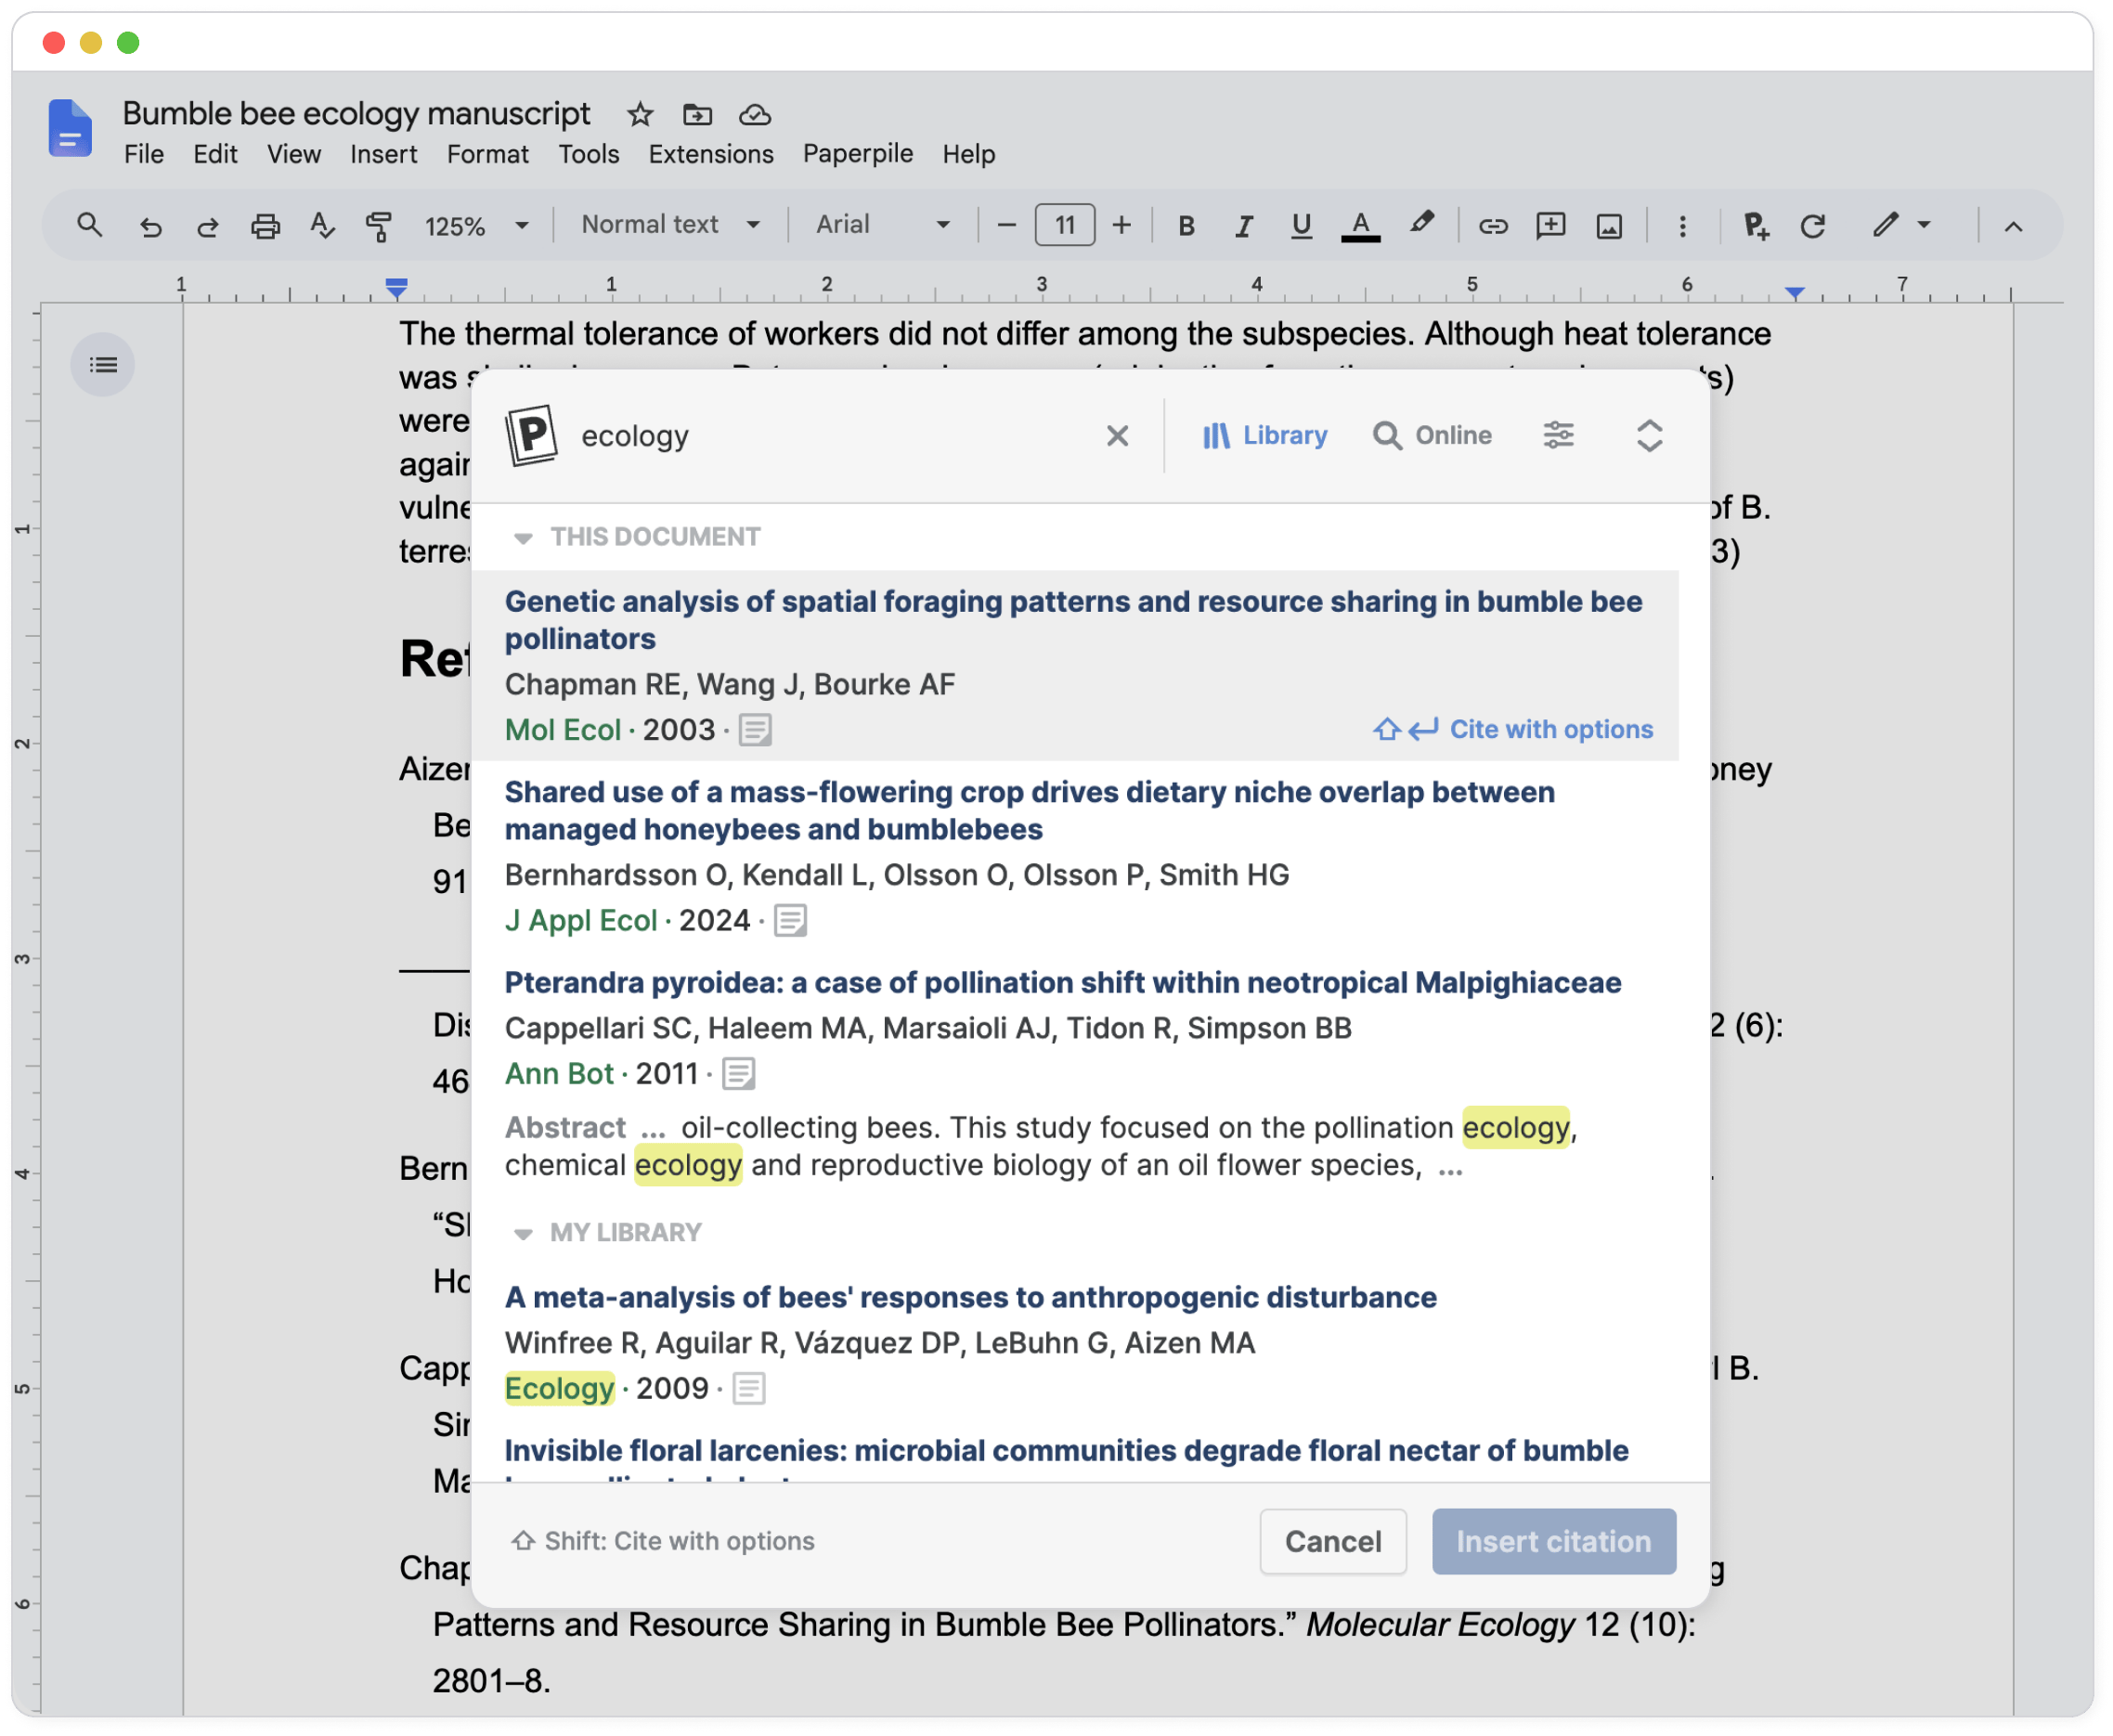This screenshot has width=2113, height=1736.
Task: Click the Paperpile refresh citations icon
Action: click(x=1813, y=226)
